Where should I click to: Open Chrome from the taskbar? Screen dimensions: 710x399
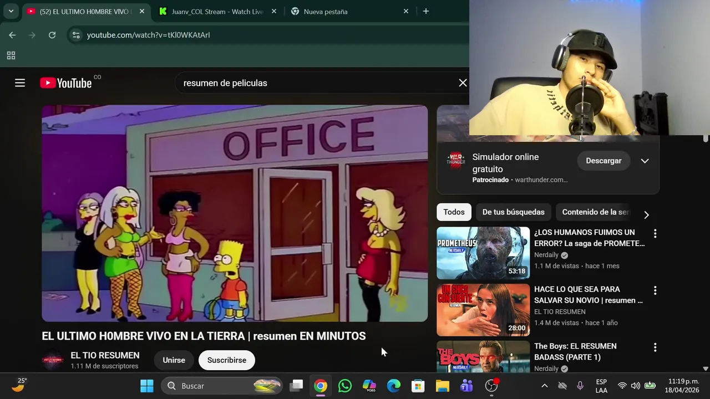(321, 386)
